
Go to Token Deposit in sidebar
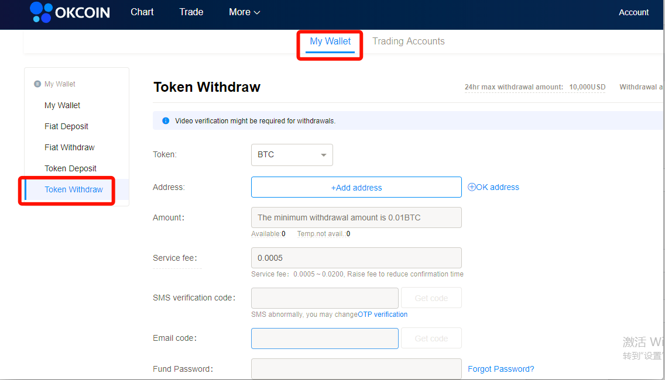tap(70, 168)
